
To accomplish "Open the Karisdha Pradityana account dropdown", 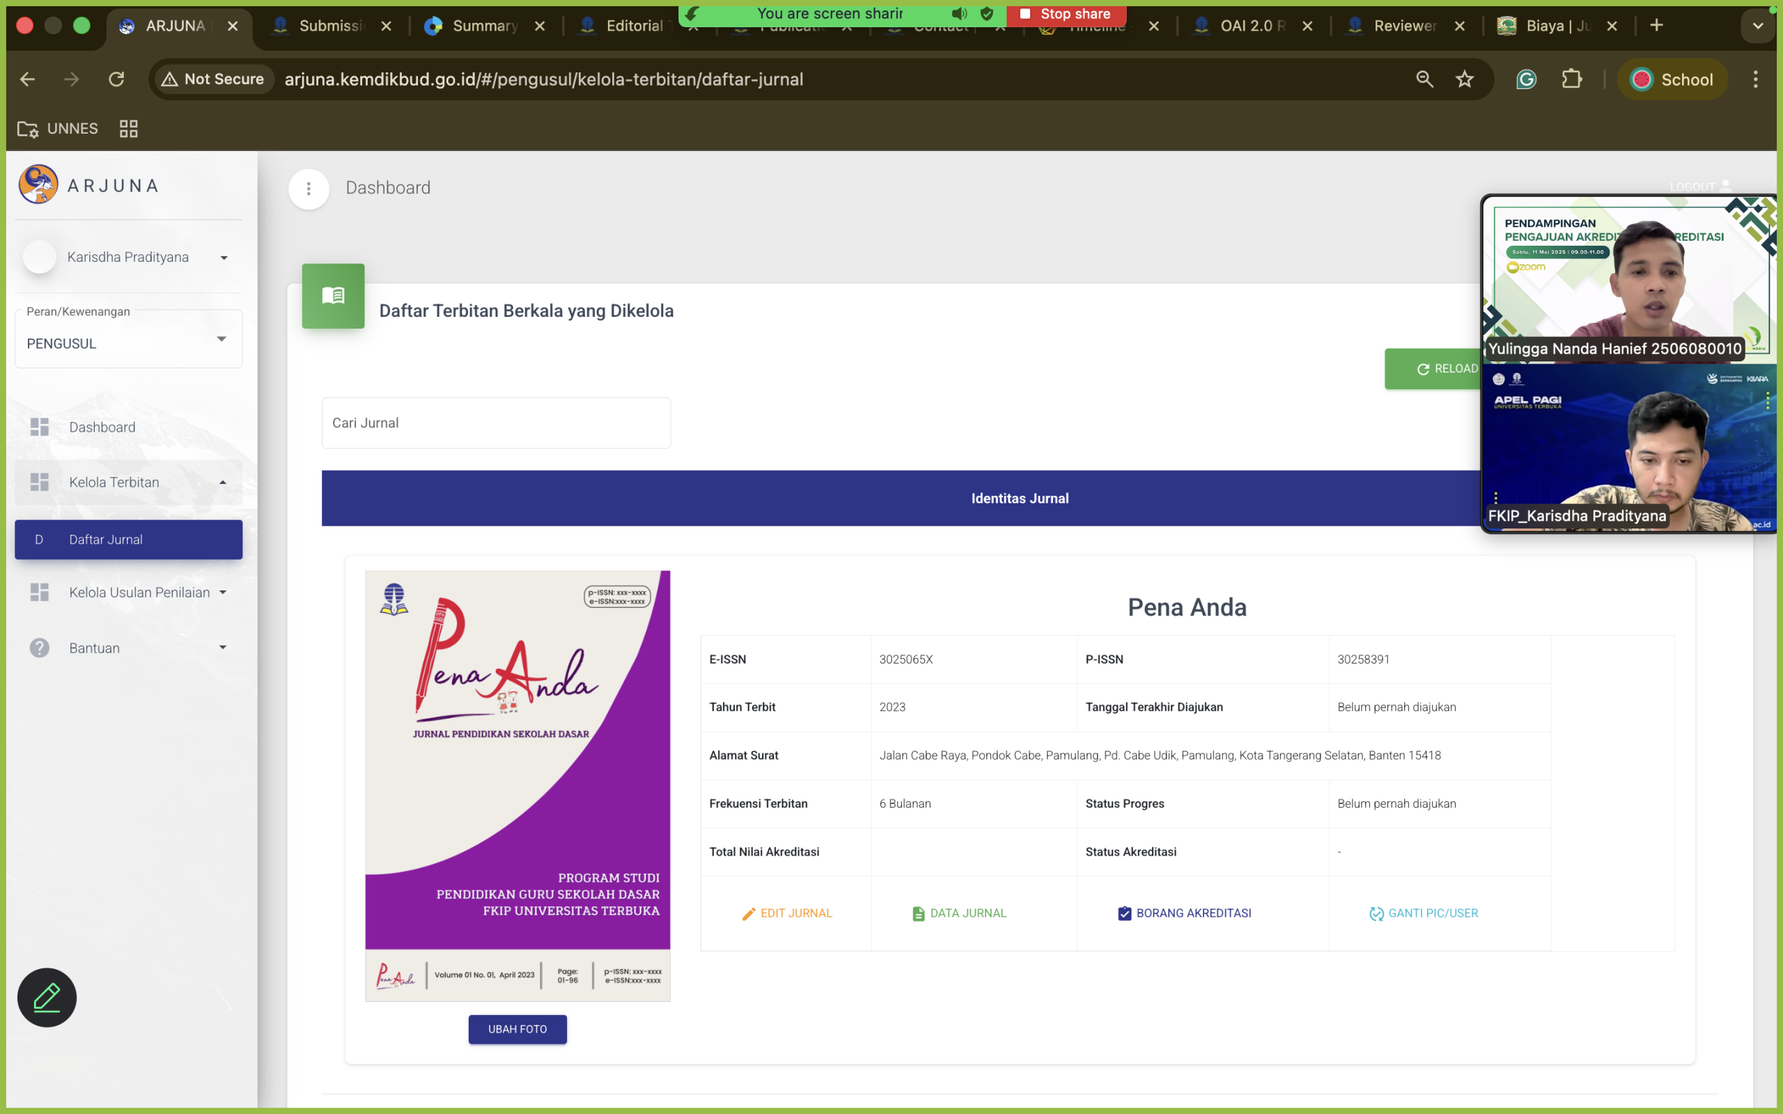I will tap(224, 257).
